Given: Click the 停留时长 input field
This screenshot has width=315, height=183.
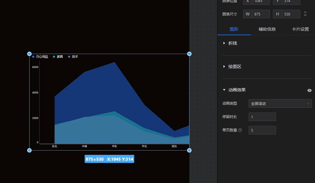Looking at the screenshot, I should click(262, 117).
